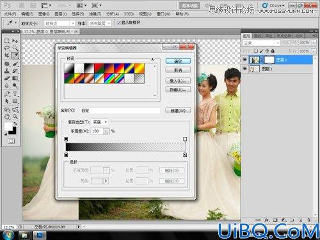
Task: Open the sample size dropdown in the options bar
Action: tap(60, 23)
